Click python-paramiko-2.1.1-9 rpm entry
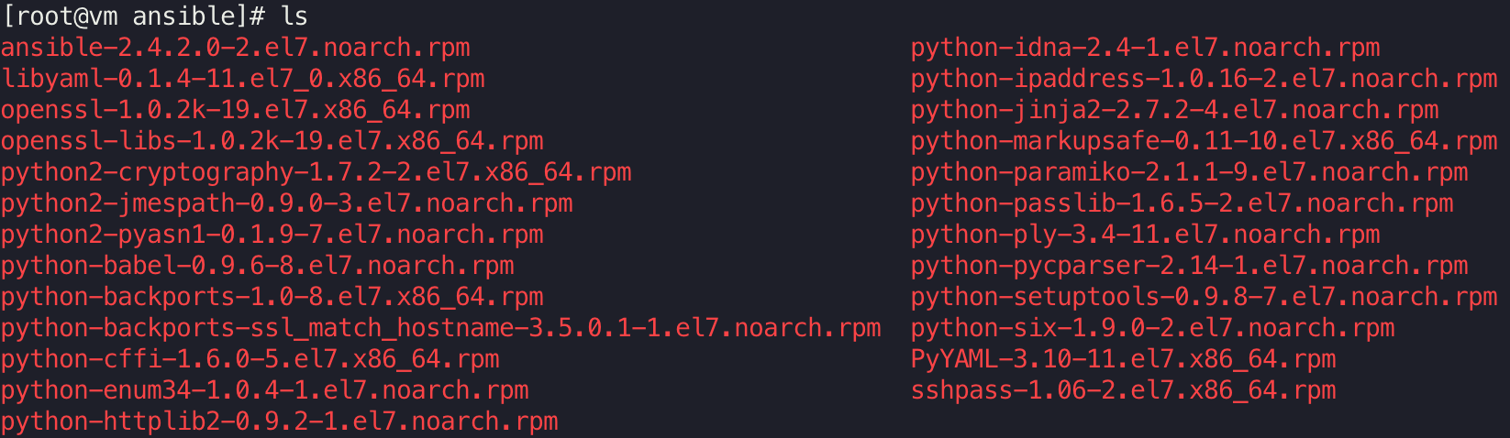The image size is (1510, 438). [1189, 172]
